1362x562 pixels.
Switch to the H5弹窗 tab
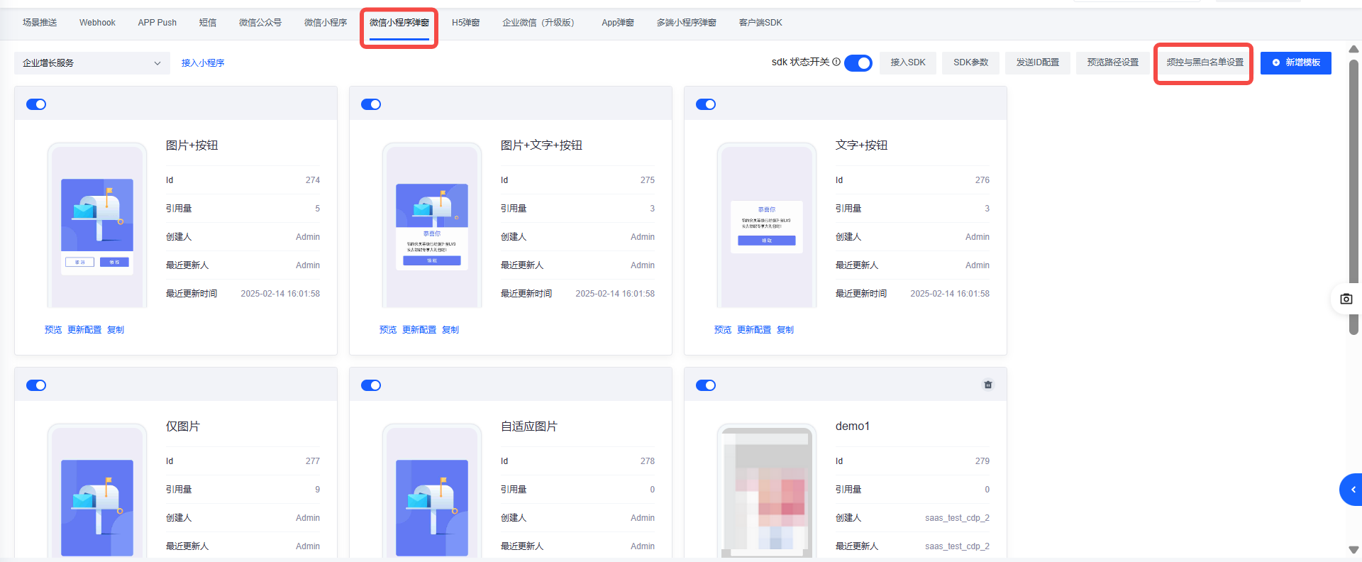[x=465, y=23]
